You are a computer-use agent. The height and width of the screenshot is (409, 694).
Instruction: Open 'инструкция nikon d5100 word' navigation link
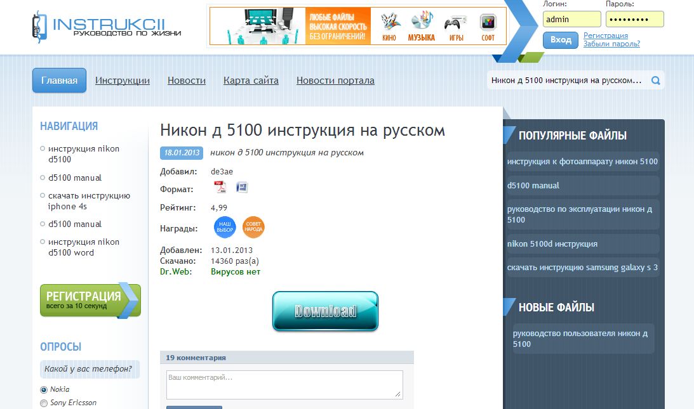[x=84, y=247]
